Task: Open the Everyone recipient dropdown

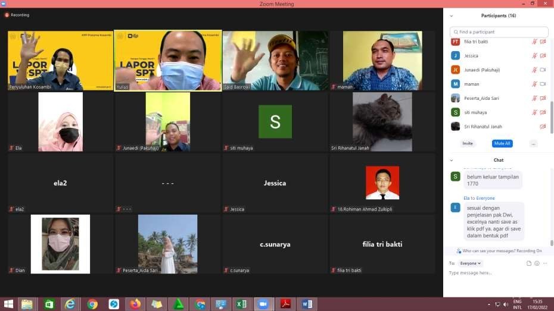Action: pos(471,263)
